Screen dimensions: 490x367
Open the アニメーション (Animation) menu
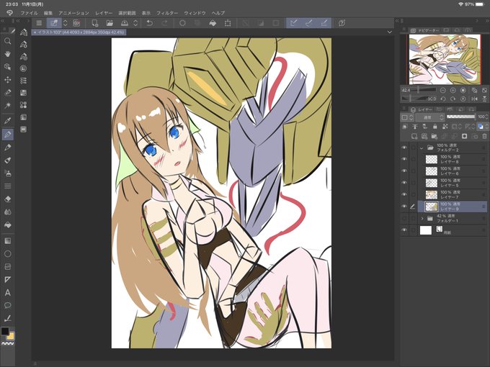[73, 13]
